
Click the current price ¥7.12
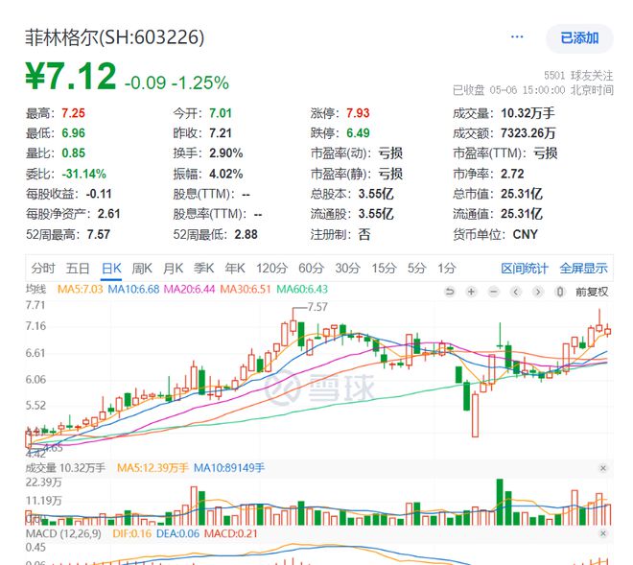[x=71, y=77]
